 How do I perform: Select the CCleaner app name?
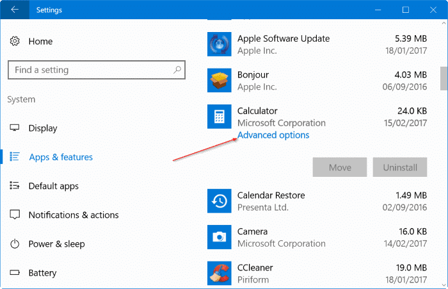pyautogui.click(x=255, y=268)
